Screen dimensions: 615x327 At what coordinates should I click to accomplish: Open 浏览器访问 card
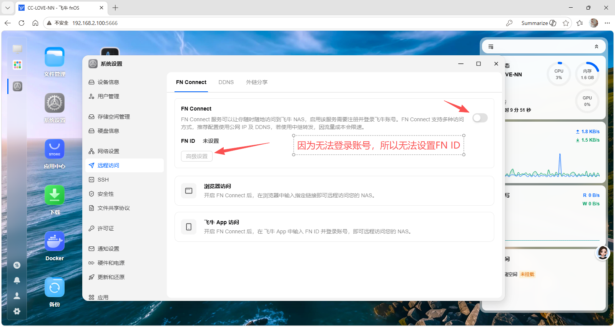coord(334,191)
